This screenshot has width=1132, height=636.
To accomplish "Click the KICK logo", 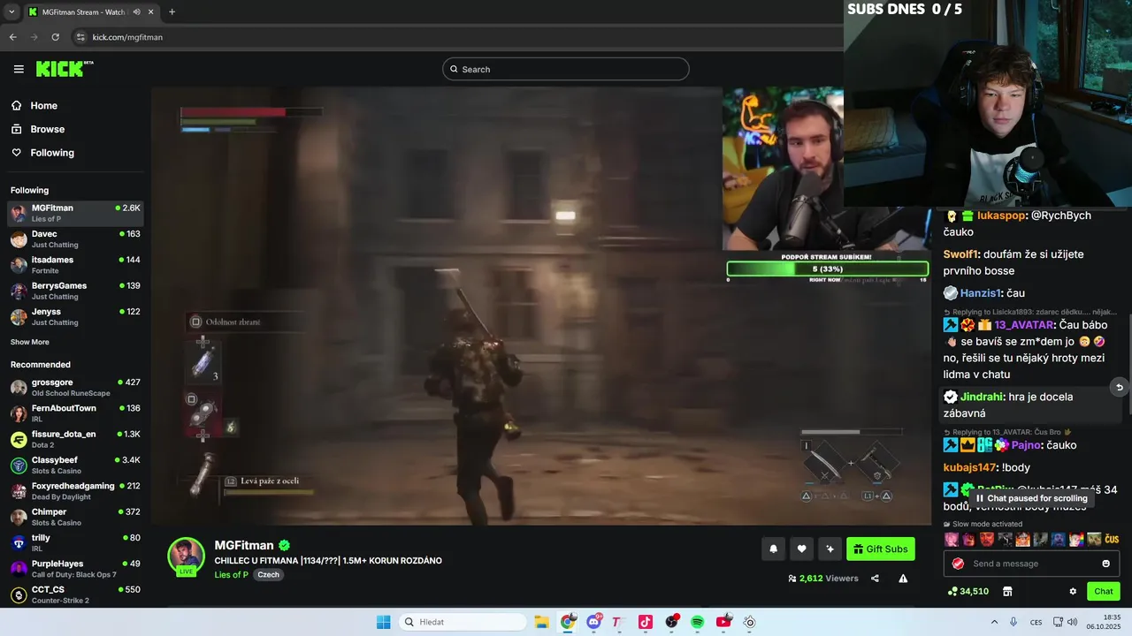I will [64, 69].
